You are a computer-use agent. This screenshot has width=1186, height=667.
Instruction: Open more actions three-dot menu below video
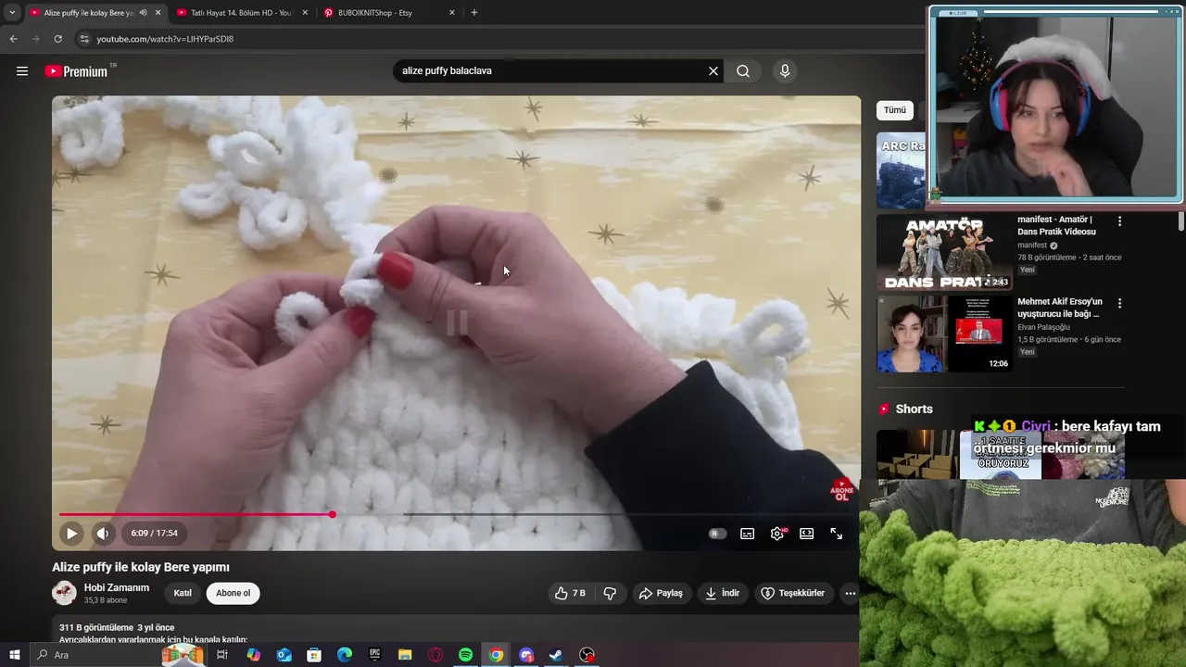point(851,593)
